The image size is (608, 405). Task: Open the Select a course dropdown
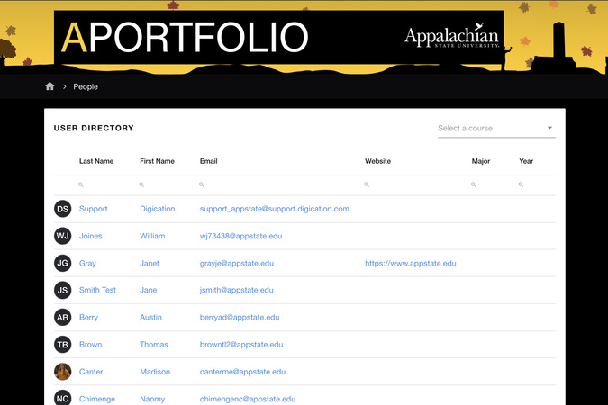click(496, 129)
